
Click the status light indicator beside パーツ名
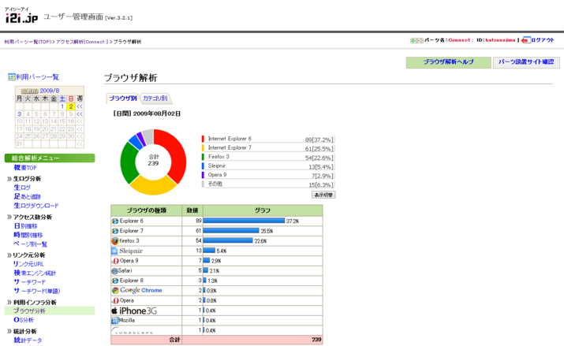coord(416,40)
